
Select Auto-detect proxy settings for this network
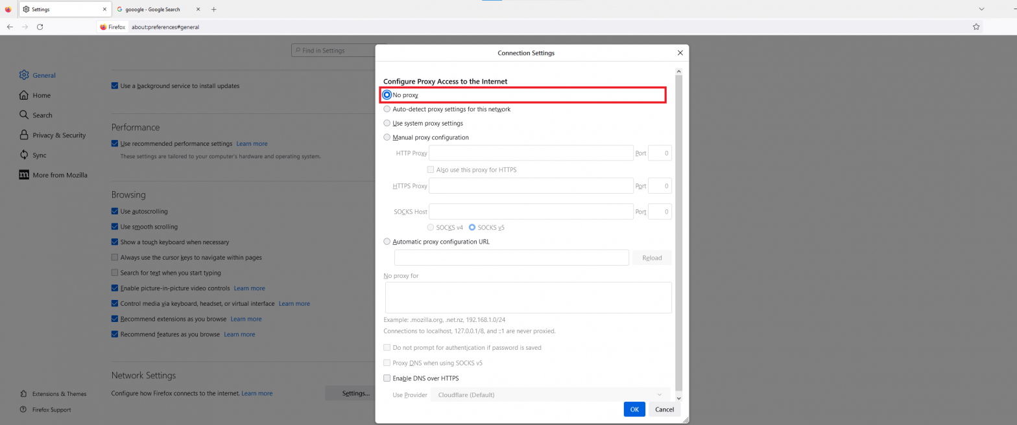tap(387, 109)
